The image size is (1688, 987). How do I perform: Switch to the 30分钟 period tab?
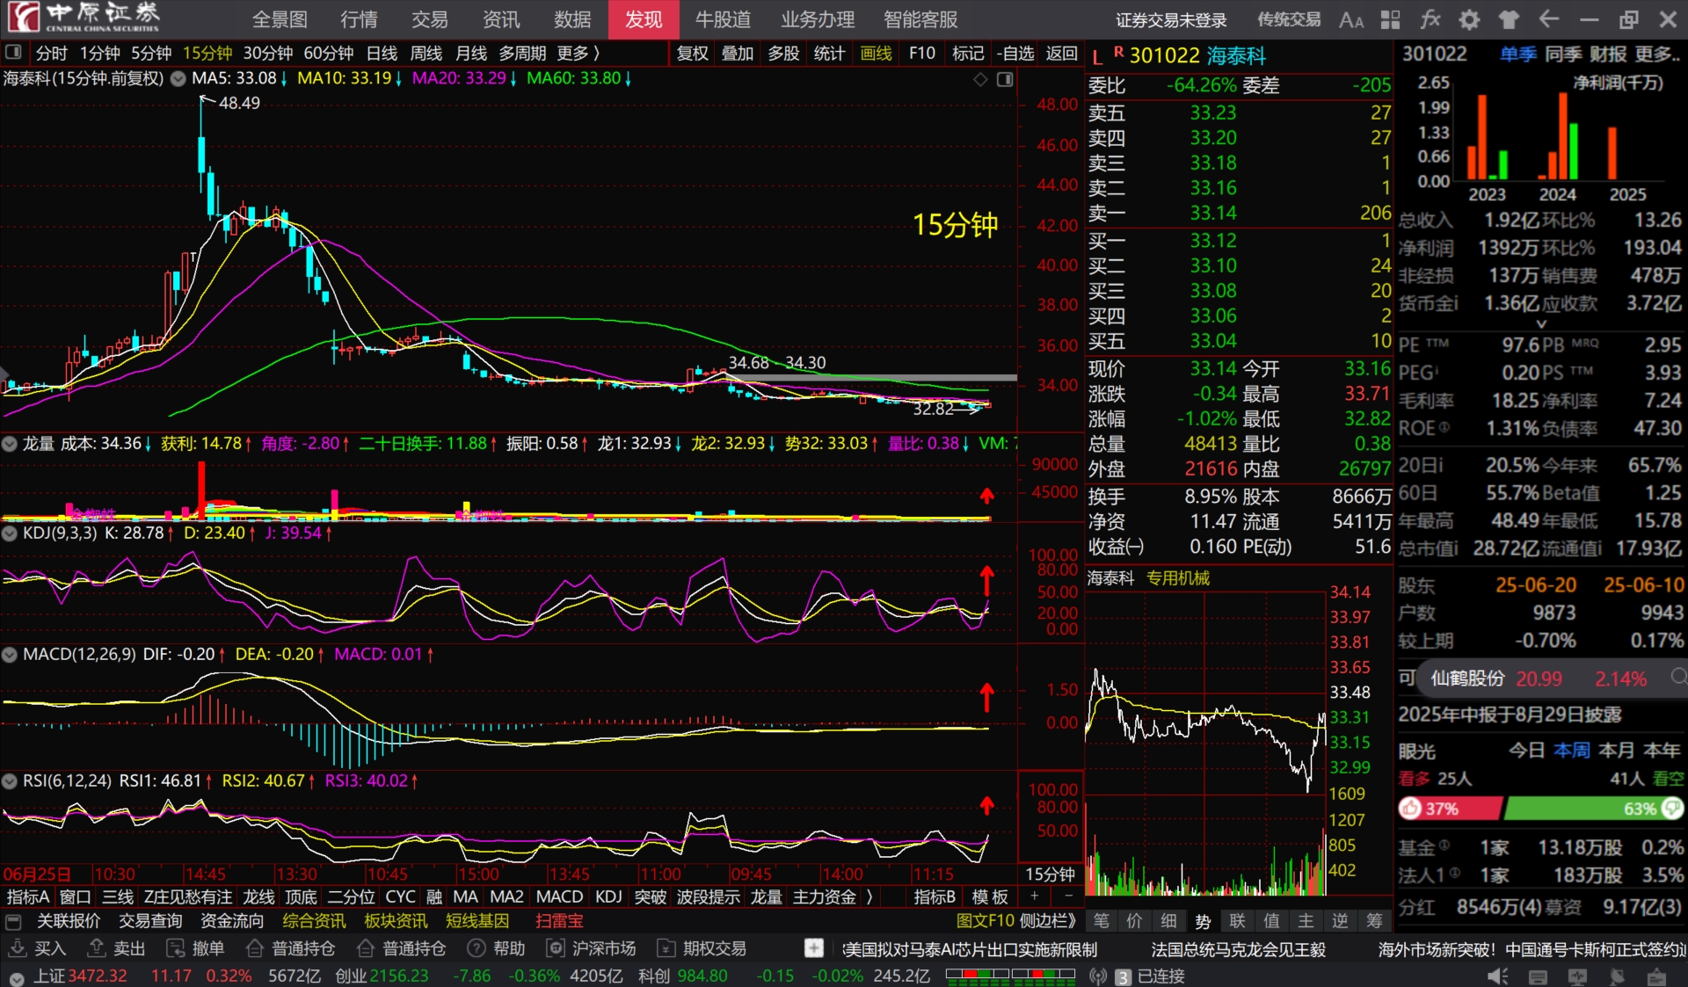[267, 54]
